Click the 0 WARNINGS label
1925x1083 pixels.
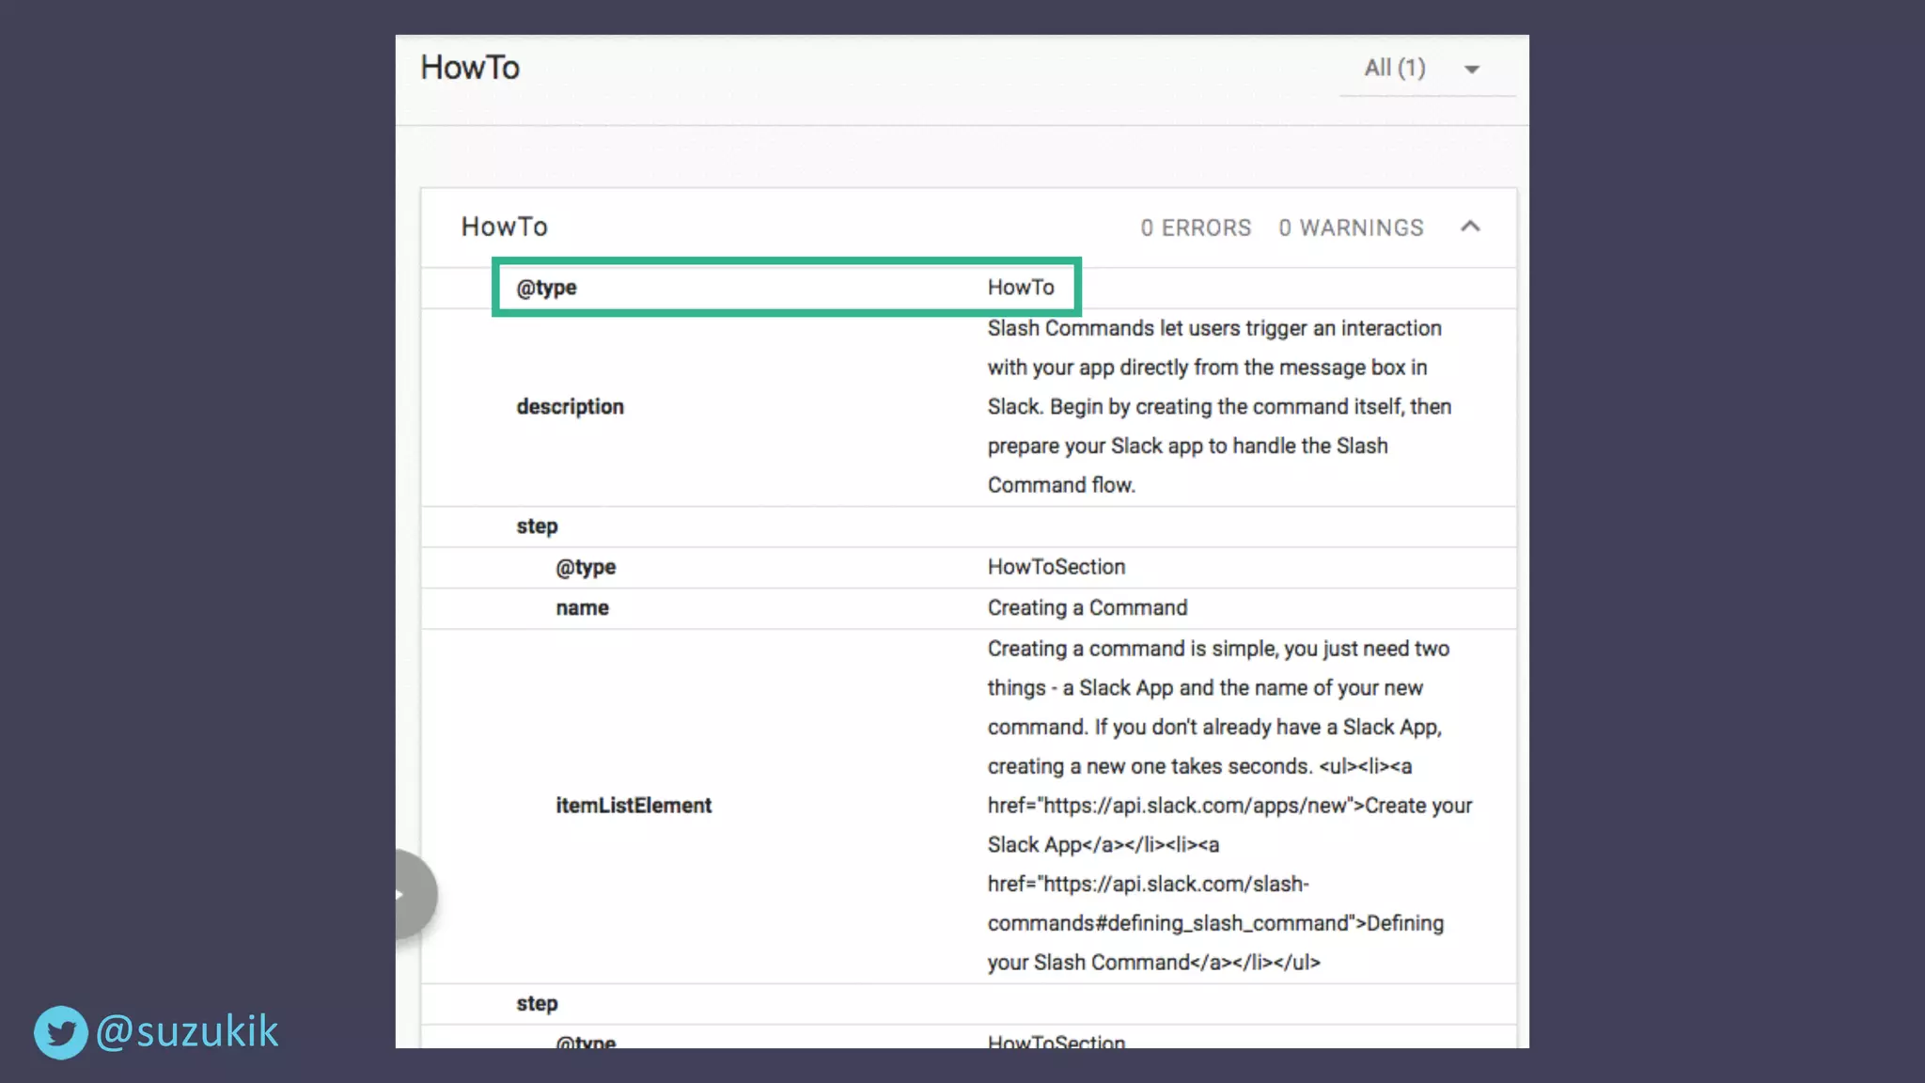click(1351, 228)
